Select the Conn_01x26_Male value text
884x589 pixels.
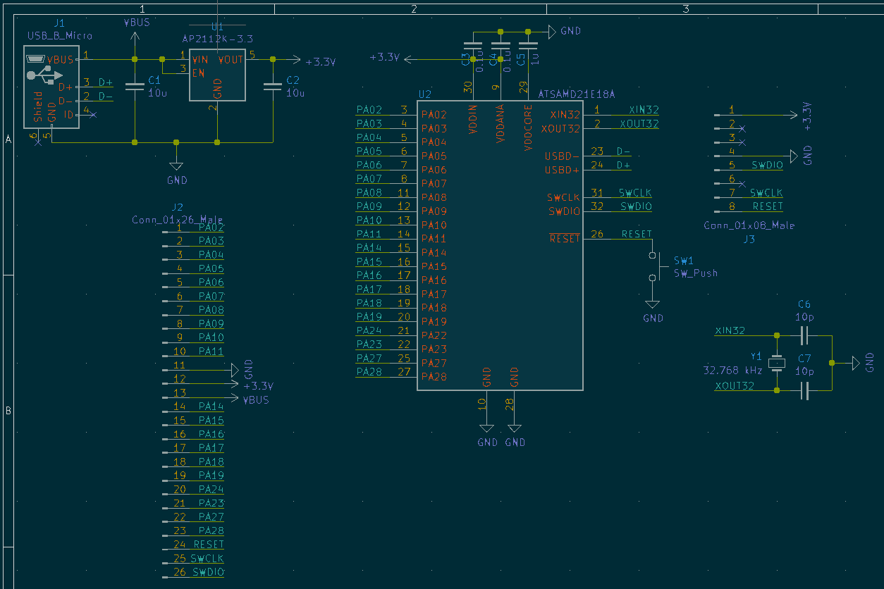point(178,219)
